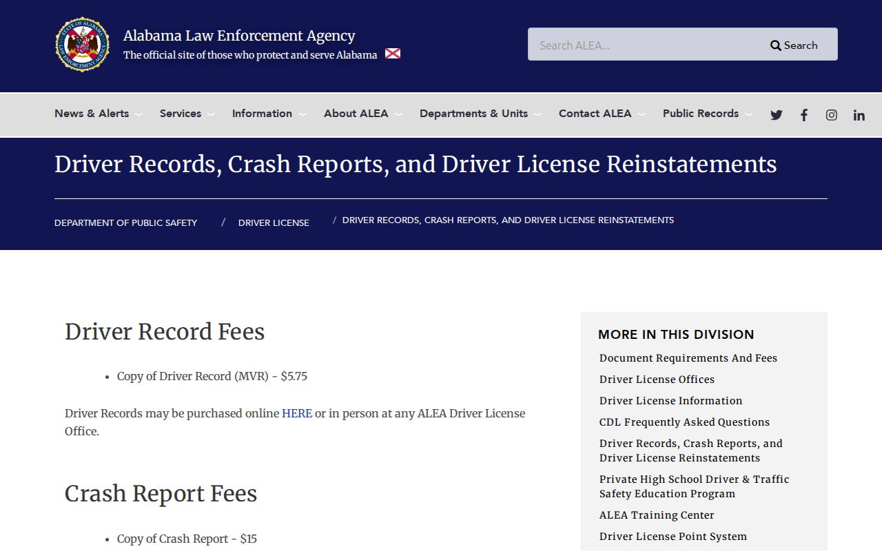Visit the ALEA Training Center link
The width and height of the screenshot is (882, 551).
click(x=657, y=515)
